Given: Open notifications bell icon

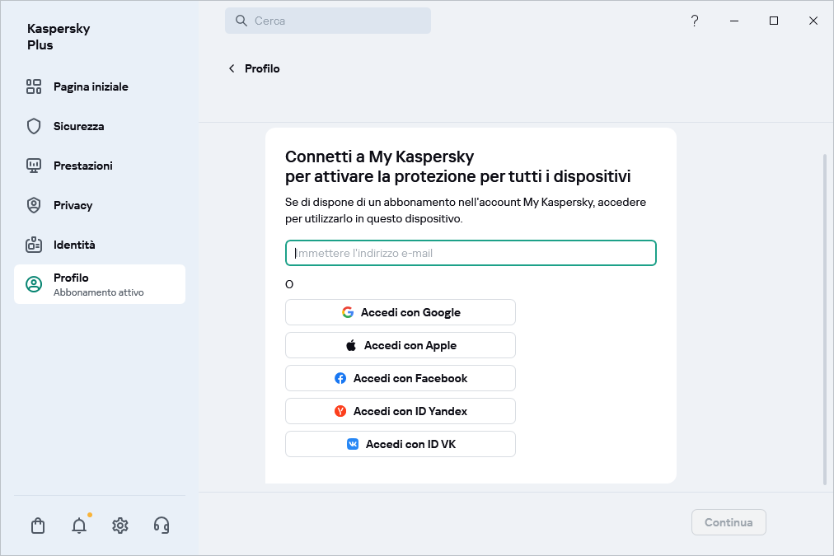Looking at the screenshot, I should tap(79, 526).
